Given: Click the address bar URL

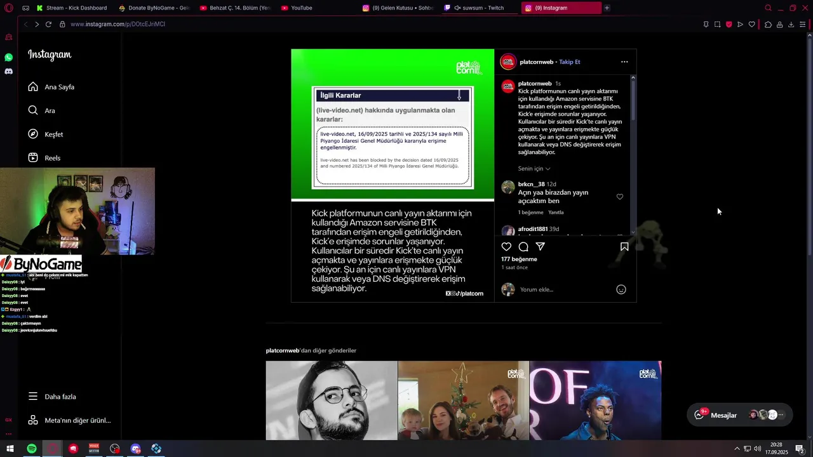Looking at the screenshot, I should click(118, 24).
